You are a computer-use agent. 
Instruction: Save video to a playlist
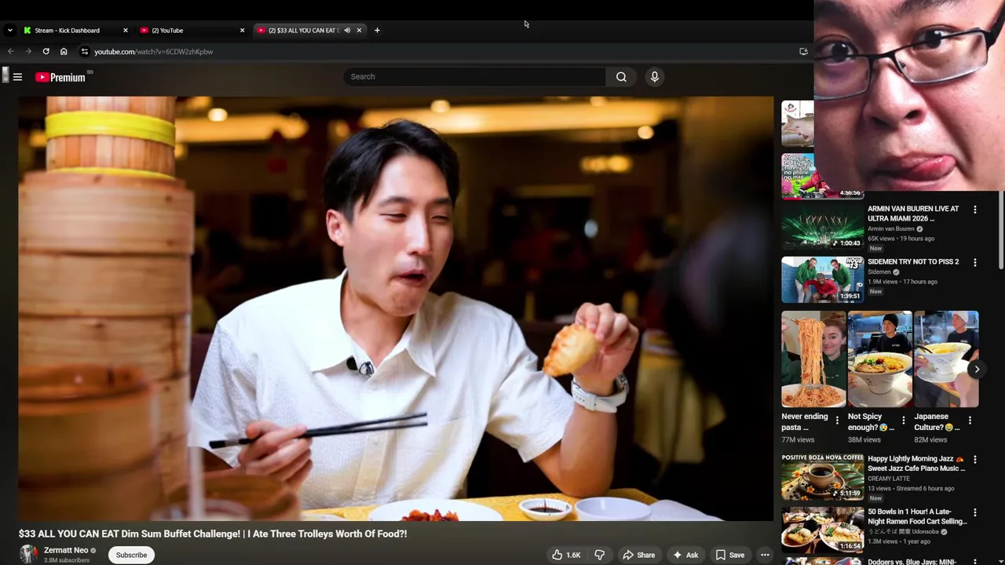click(x=729, y=555)
